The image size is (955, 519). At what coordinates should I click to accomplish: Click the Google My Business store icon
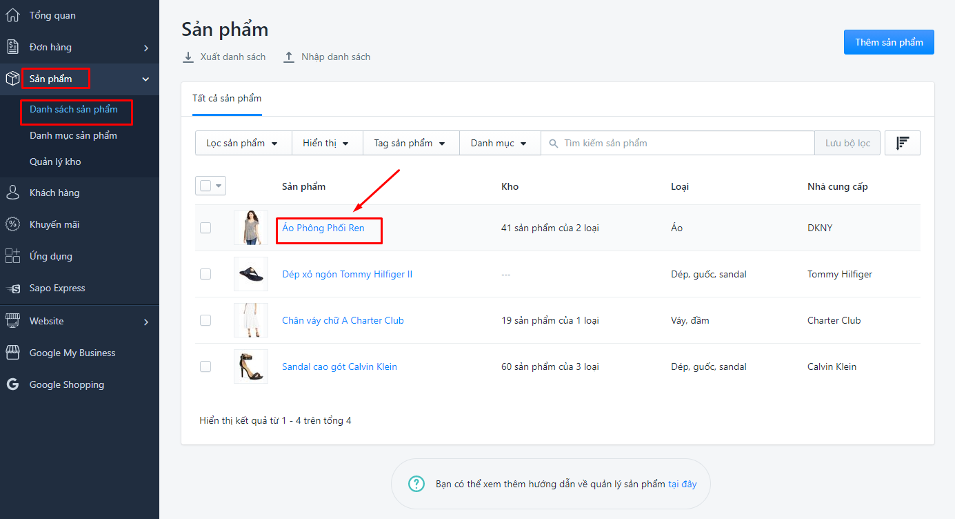12,353
